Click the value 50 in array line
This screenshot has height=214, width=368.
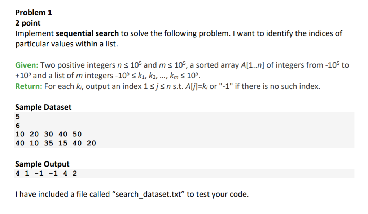(77, 134)
